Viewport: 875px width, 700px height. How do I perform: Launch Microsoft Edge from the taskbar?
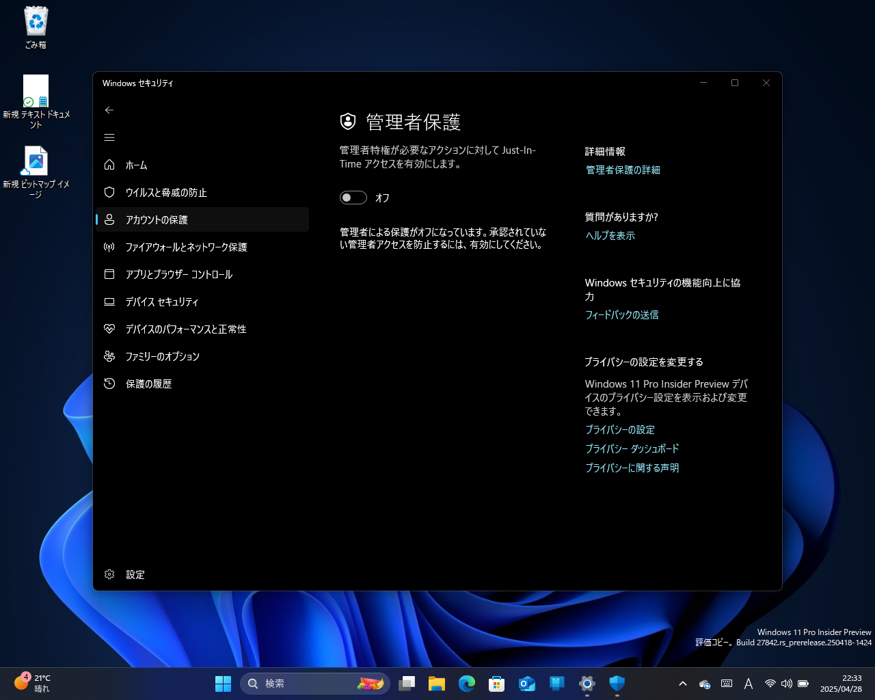[x=466, y=683]
